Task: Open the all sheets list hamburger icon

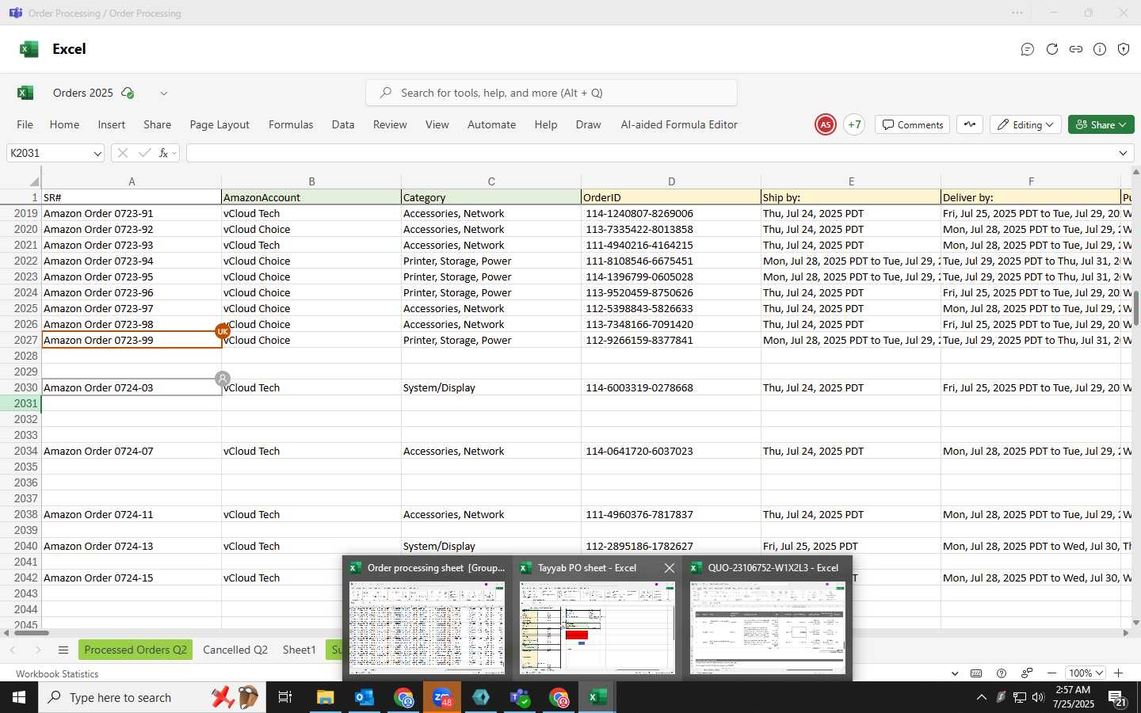Action: click(x=63, y=650)
